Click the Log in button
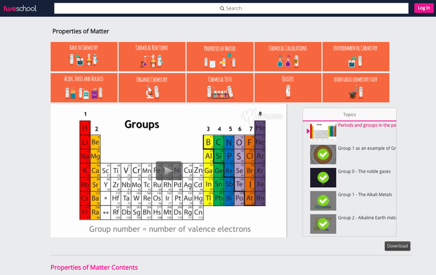The width and height of the screenshot is (436, 275). coord(424,8)
